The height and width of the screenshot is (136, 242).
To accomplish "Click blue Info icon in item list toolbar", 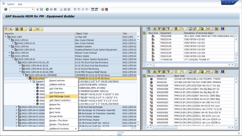I will pos(223,71).
